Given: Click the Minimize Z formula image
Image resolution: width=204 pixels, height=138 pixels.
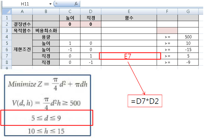Looking at the screenshot, I should 47,84.
